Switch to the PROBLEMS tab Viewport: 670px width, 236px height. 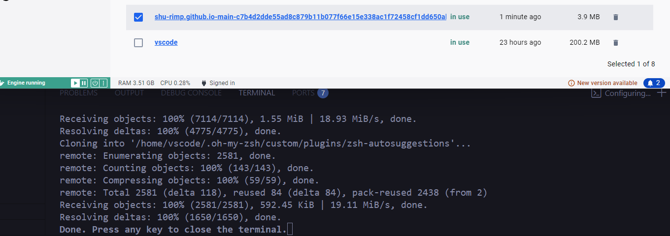(79, 92)
